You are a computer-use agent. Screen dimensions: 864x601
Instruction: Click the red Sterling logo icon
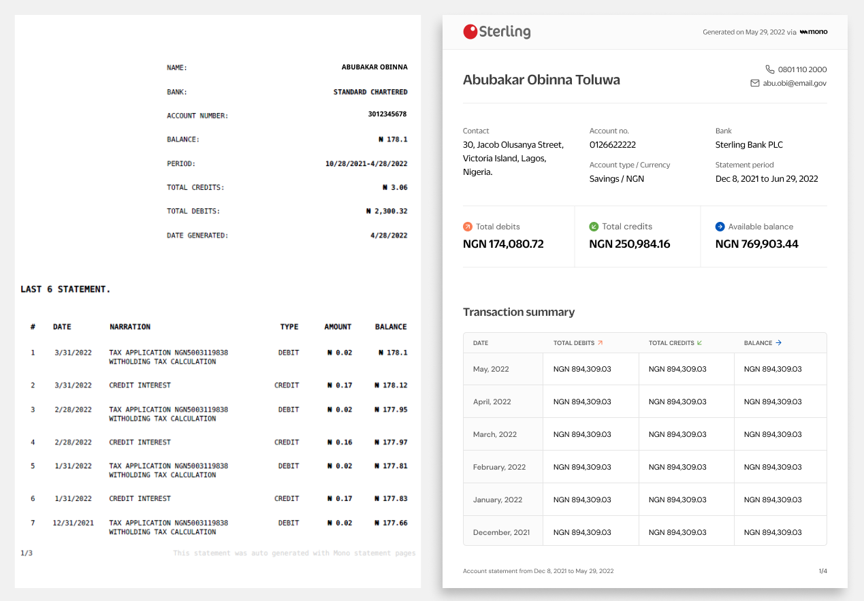click(470, 31)
